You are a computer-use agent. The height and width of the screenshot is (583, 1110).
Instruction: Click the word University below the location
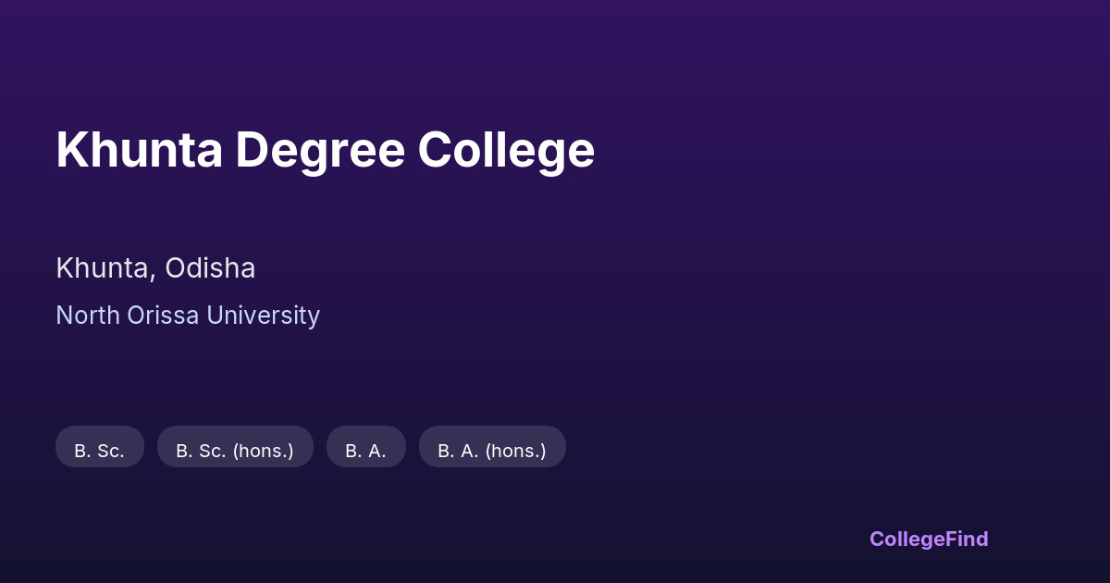point(263,316)
